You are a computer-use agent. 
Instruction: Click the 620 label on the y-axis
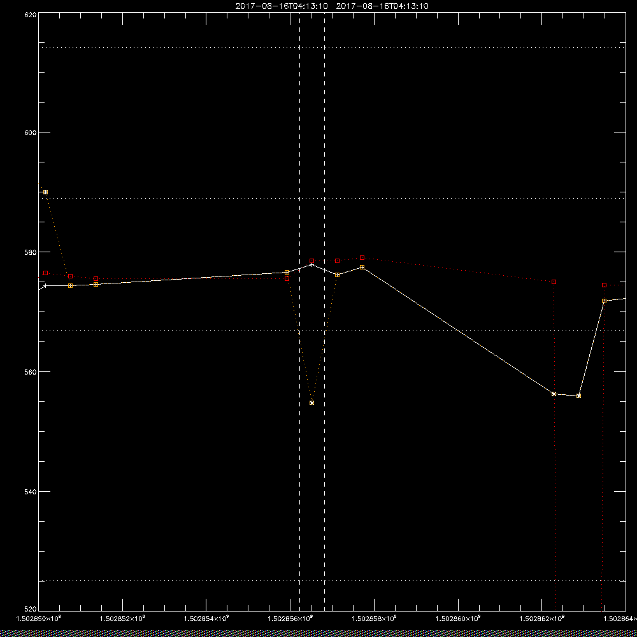tap(31, 15)
